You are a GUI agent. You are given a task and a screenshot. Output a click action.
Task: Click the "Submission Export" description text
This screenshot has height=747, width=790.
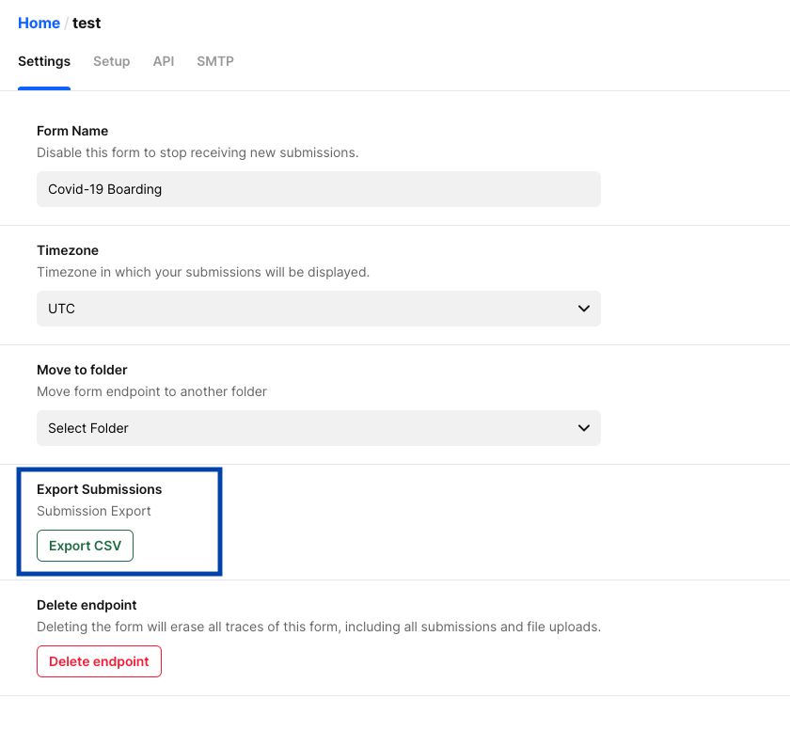[94, 511]
